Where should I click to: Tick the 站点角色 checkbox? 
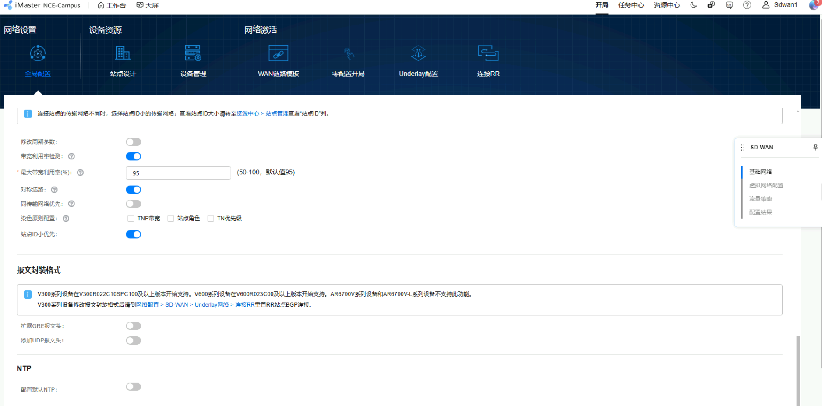(x=171, y=219)
